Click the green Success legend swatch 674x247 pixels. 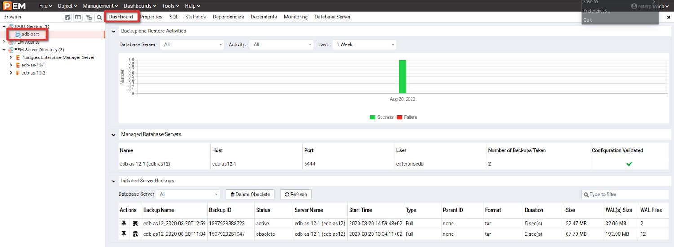(x=372, y=117)
